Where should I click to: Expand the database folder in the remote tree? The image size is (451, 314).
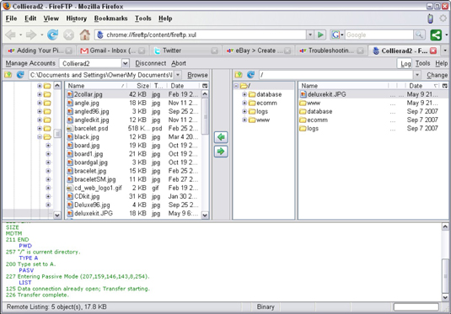244,94
